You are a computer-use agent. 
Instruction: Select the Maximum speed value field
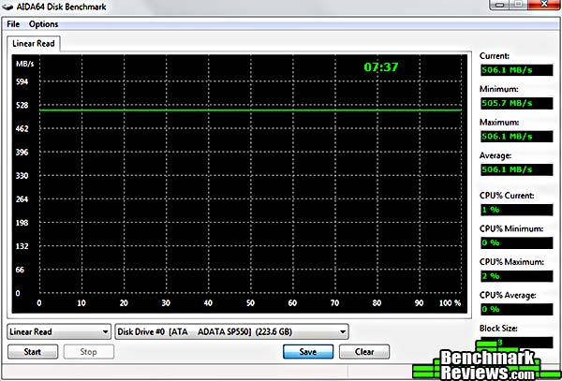[x=514, y=136]
